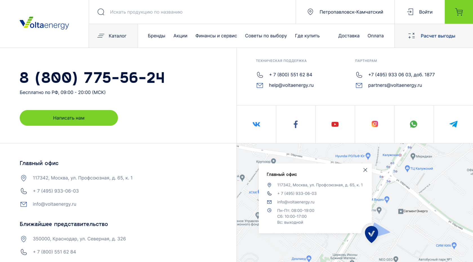
Task: Click the support phone + 7 (800) 551 62 84 under Техническая поддержка
Action: [x=291, y=75]
